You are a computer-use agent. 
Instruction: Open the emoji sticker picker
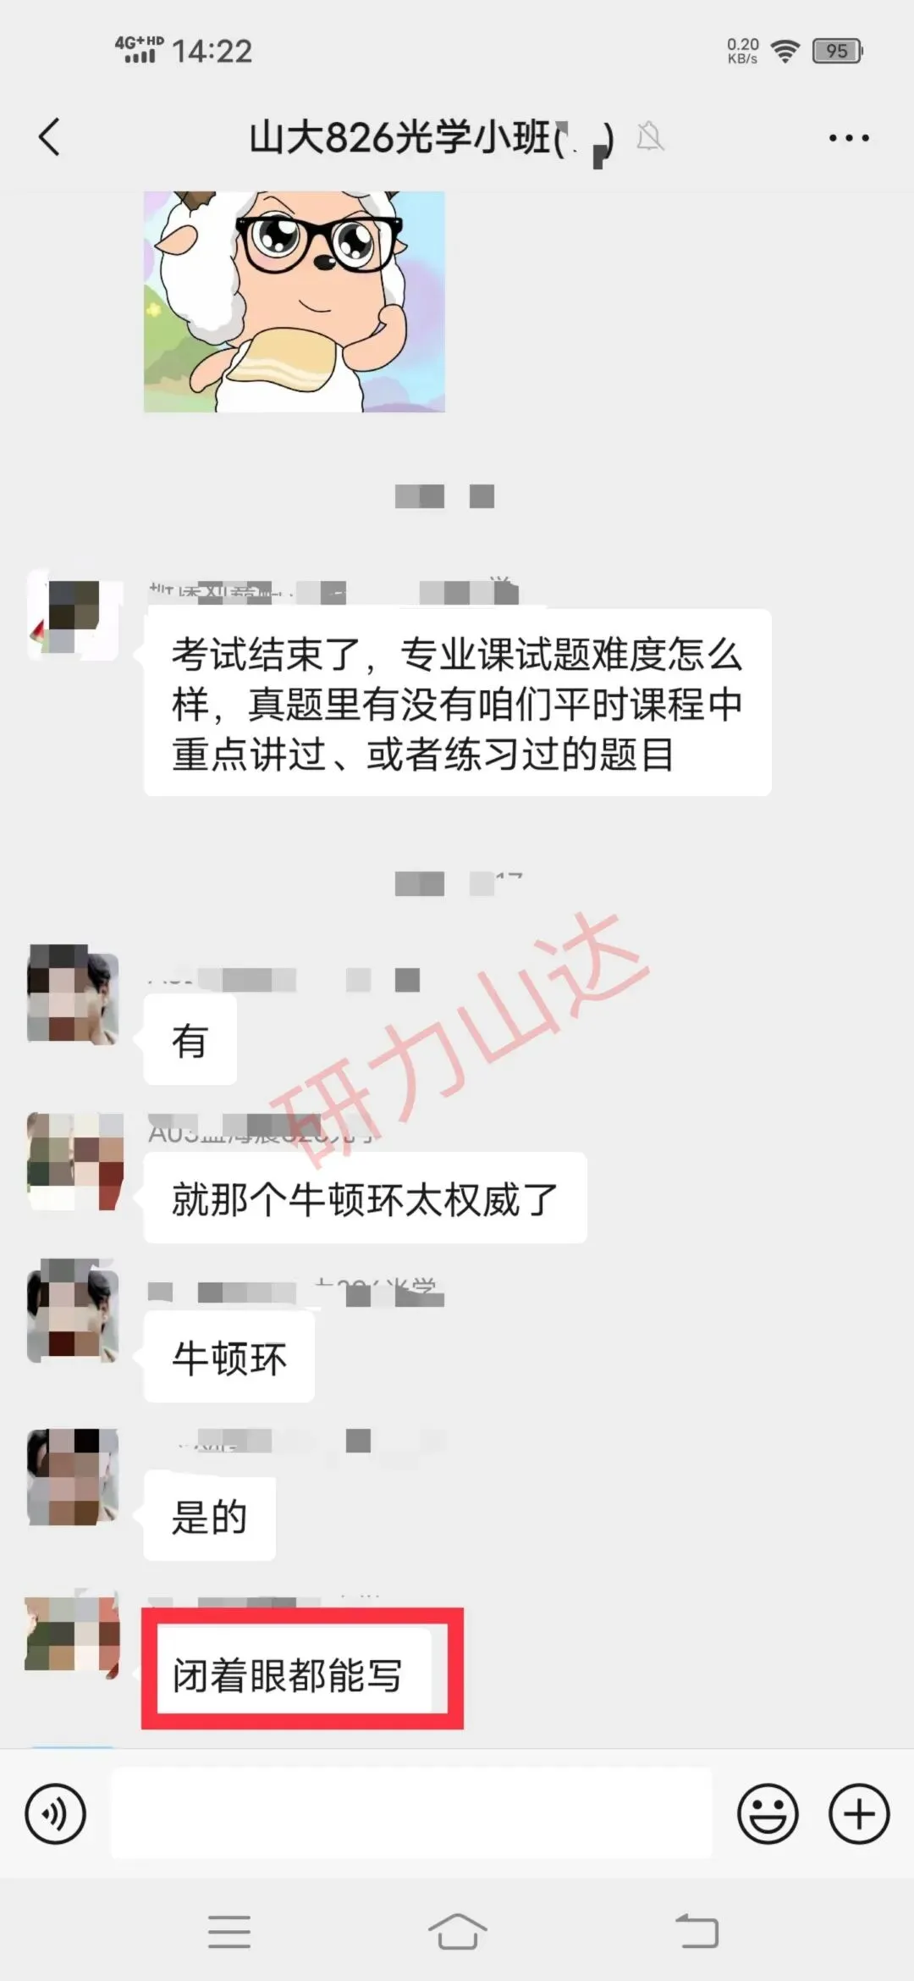pos(768,1814)
